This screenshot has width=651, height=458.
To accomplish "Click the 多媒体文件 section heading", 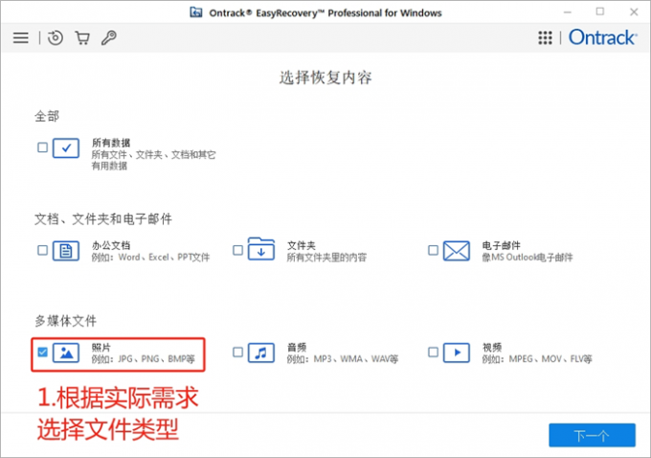I will 66,321.
